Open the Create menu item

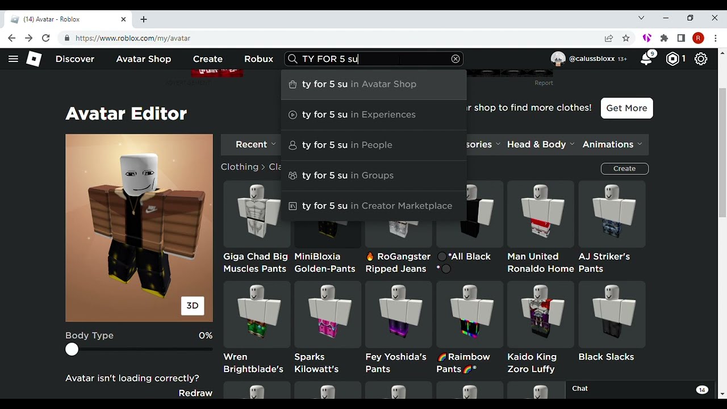pyautogui.click(x=208, y=59)
